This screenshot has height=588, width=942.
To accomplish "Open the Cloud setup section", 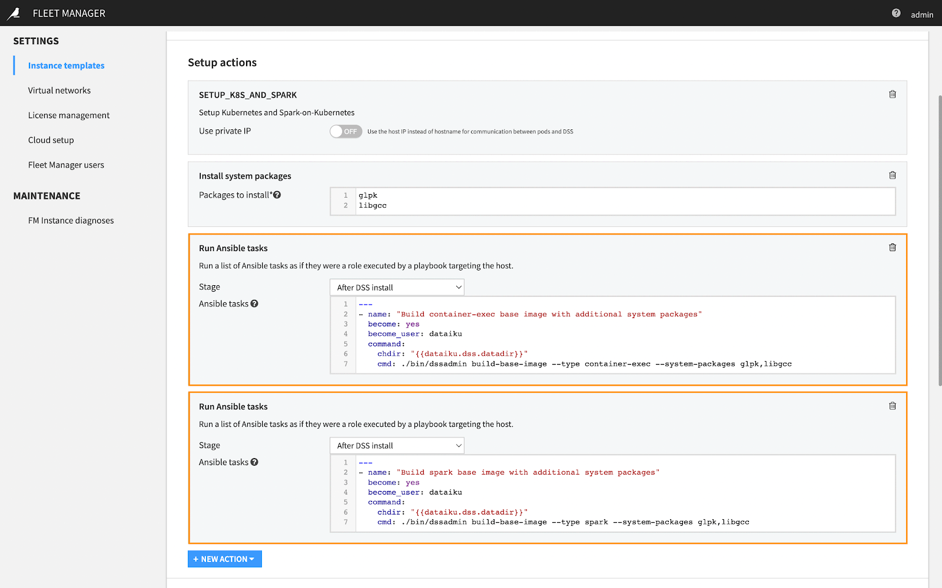I will [x=51, y=140].
